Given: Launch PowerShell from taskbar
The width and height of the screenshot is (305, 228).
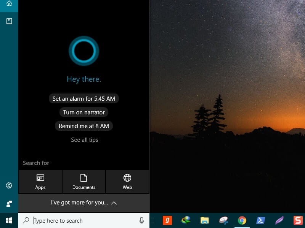Looking at the screenshot, I should pyautogui.click(x=261, y=220).
